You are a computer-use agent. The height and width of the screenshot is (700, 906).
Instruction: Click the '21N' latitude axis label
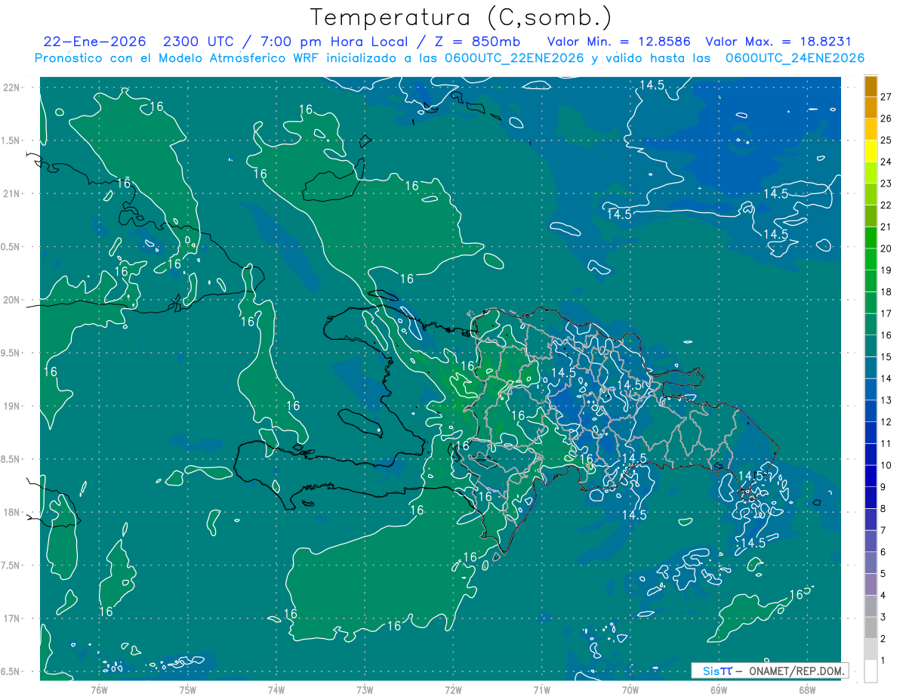click(12, 193)
